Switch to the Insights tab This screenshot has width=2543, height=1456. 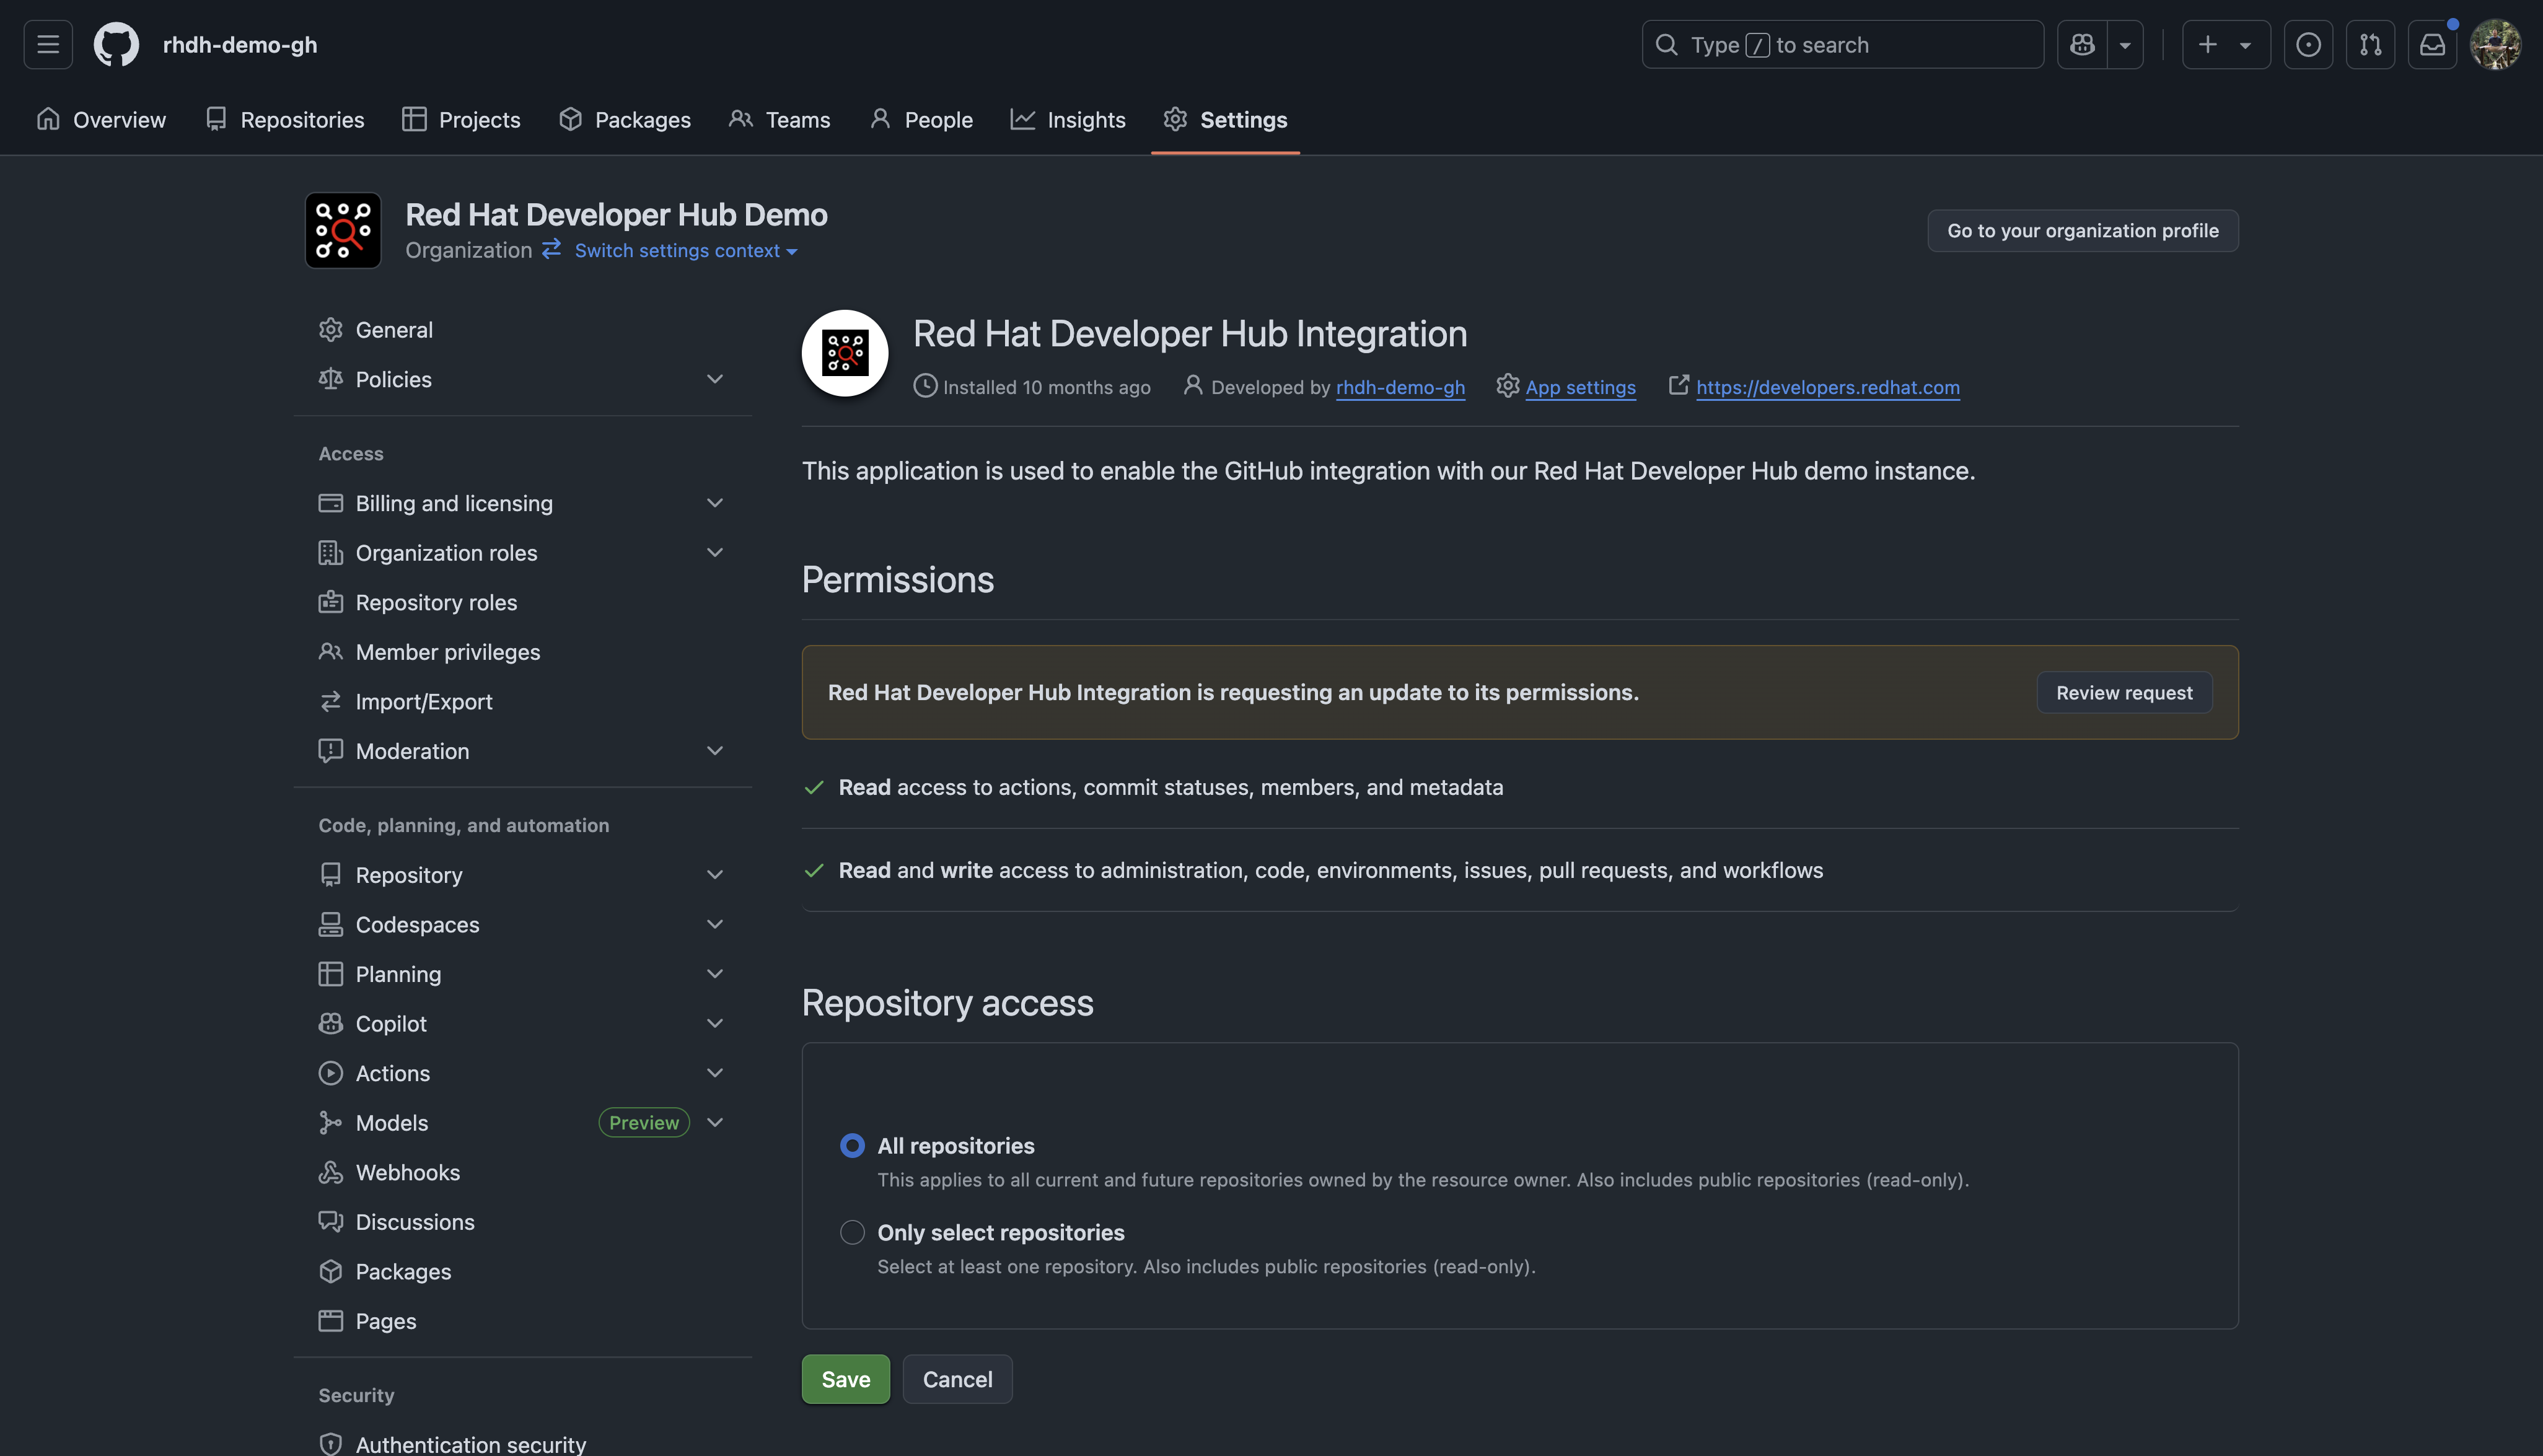(x=1068, y=120)
